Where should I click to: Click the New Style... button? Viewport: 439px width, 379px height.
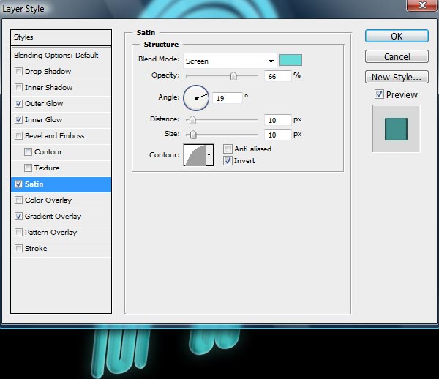tap(397, 78)
